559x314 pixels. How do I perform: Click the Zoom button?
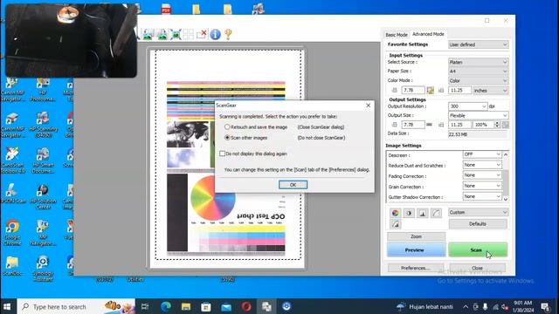[416, 236]
